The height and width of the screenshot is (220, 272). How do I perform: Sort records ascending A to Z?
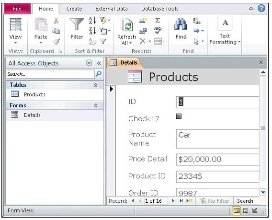92,21
